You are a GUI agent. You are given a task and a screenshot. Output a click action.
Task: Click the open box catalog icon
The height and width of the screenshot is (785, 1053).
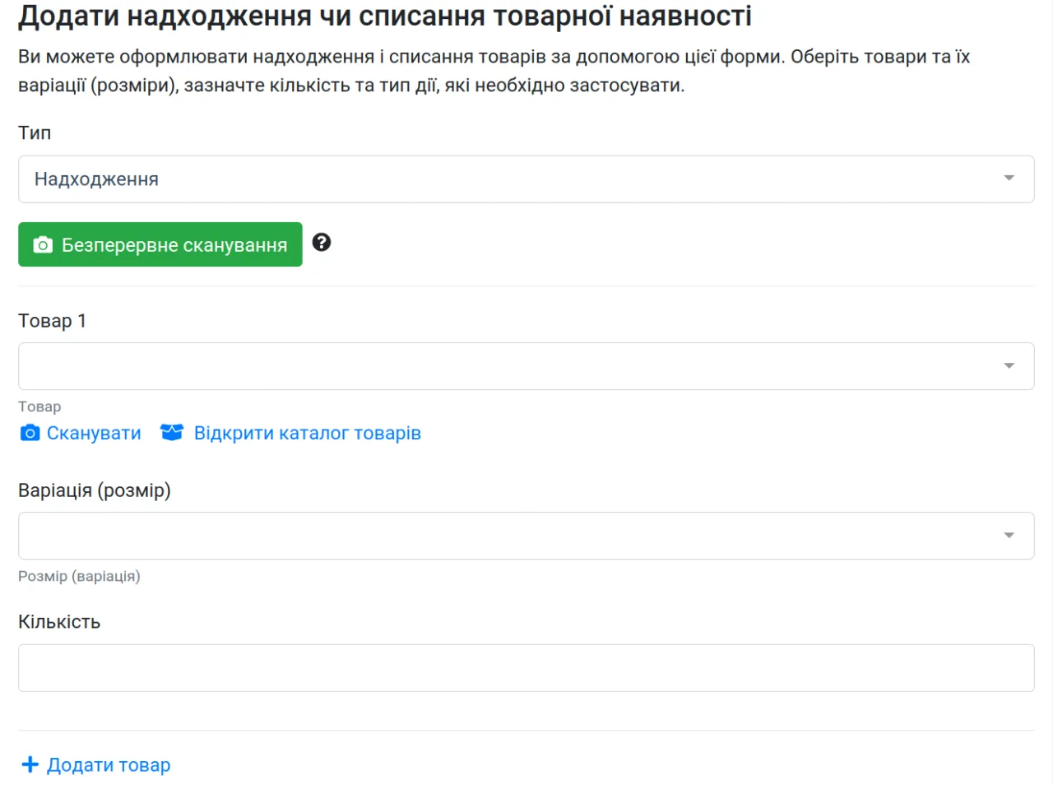point(172,432)
